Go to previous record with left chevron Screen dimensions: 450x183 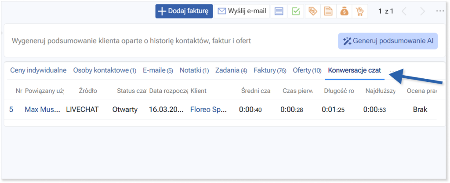tap(405, 11)
